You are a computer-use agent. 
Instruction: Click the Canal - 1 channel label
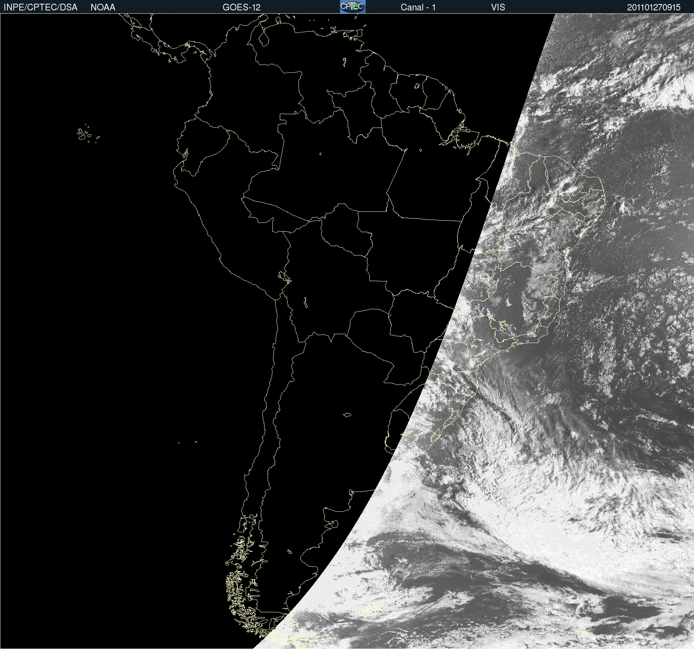pos(418,7)
